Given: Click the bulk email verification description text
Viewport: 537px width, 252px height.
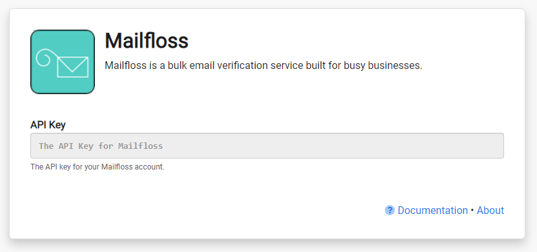Looking at the screenshot, I should pos(263,65).
